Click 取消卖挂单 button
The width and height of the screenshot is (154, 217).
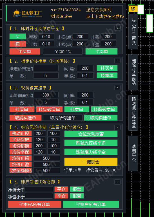101,118
